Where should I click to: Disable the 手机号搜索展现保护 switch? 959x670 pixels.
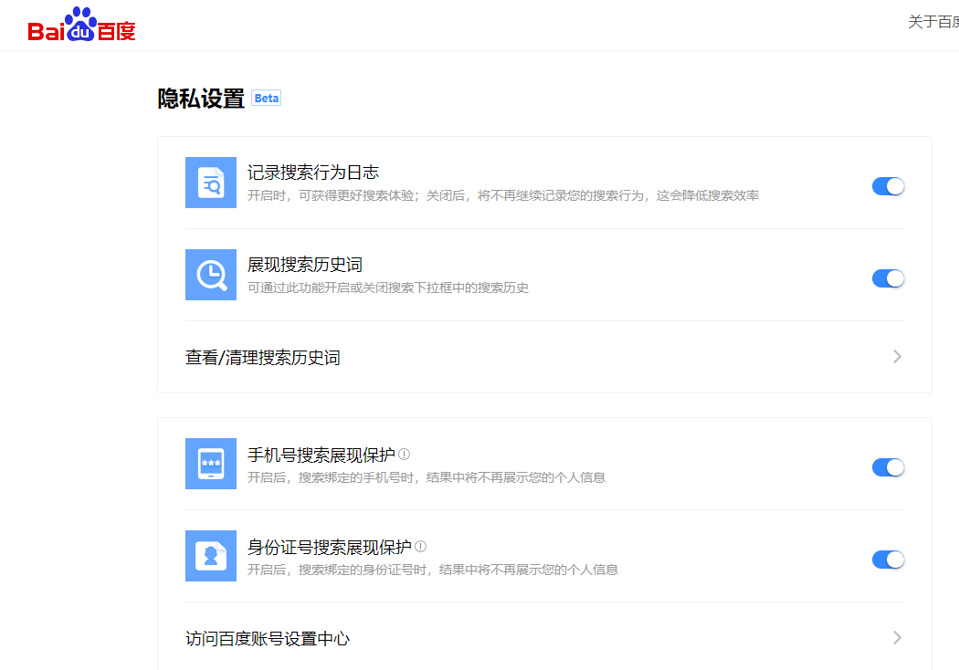click(888, 467)
